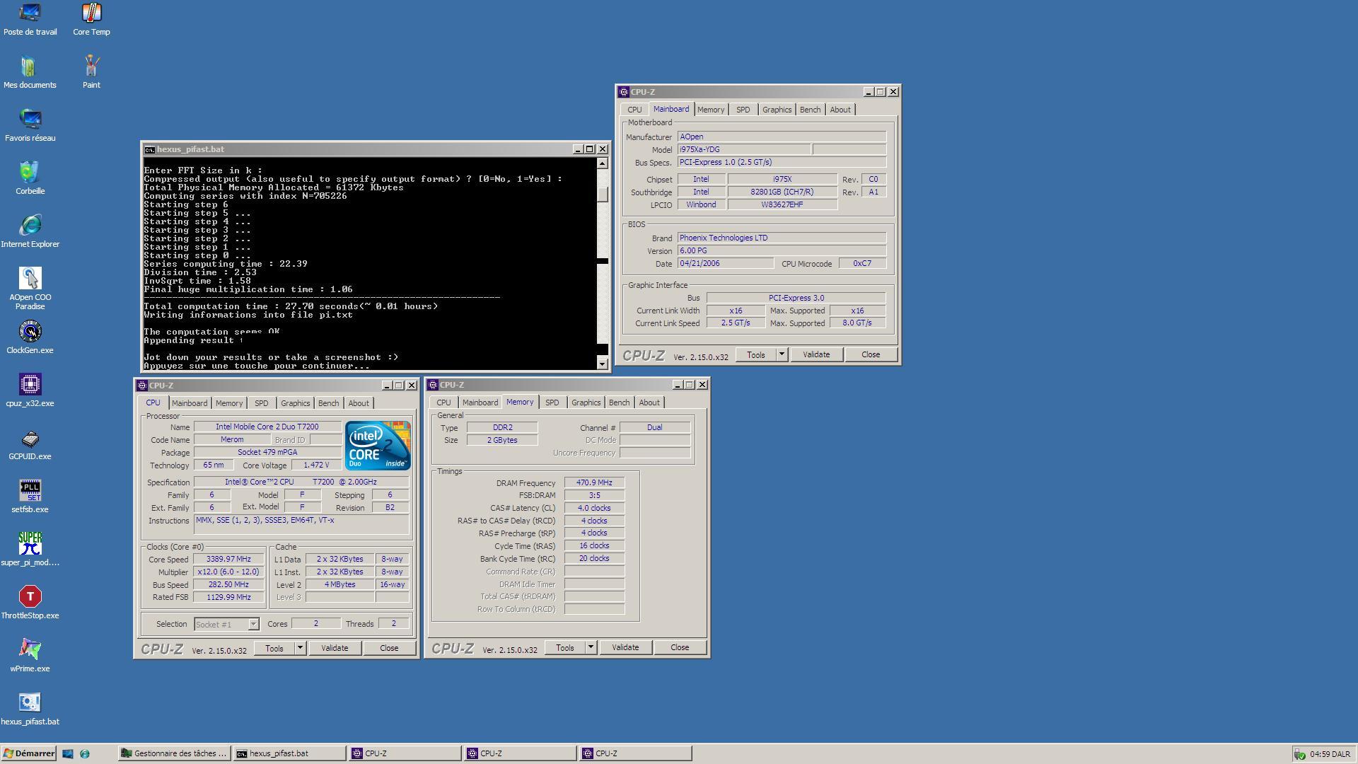Open Tools dropdown arrow in Mainboard window
This screenshot has width=1358, height=764.
coord(782,354)
